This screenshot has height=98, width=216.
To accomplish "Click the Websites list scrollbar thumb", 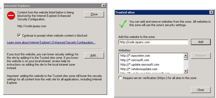I will [186, 58].
